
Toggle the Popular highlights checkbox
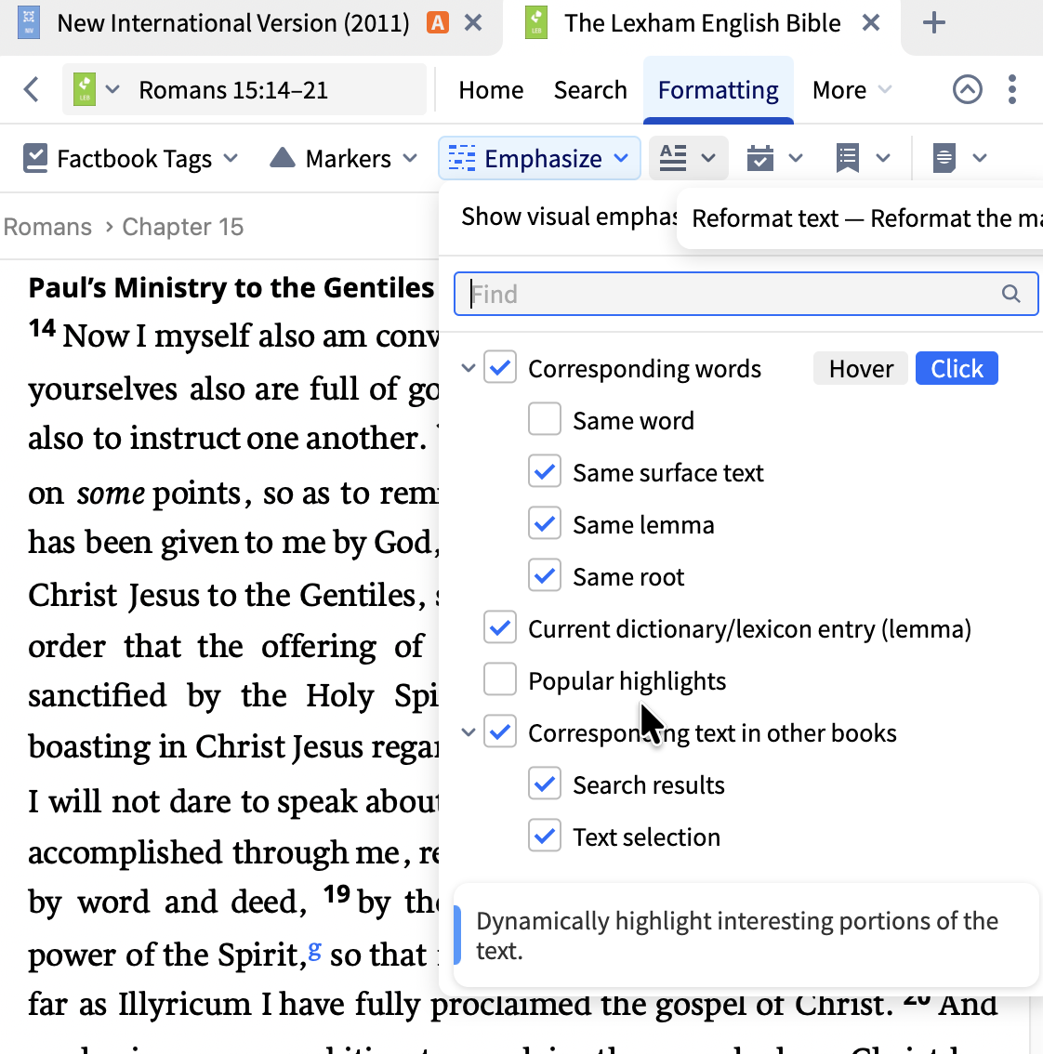click(499, 679)
